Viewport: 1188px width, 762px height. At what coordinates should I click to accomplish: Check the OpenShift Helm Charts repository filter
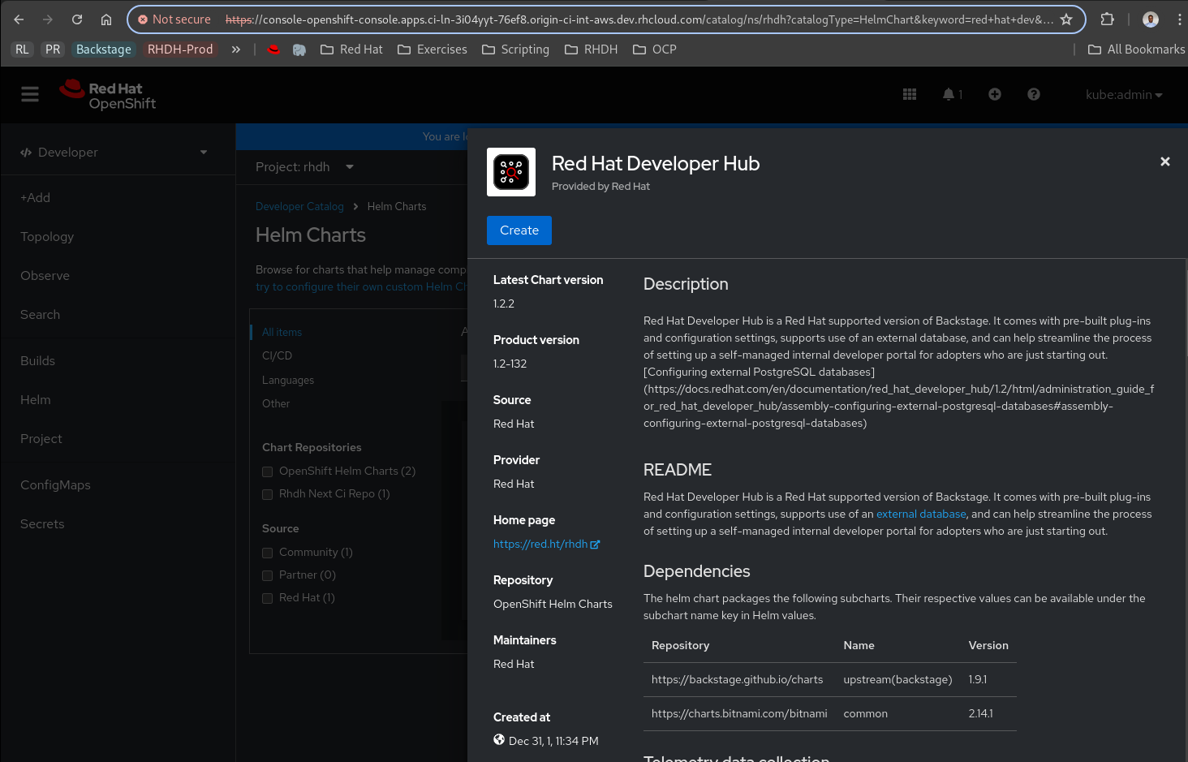click(x=267, y=471)
